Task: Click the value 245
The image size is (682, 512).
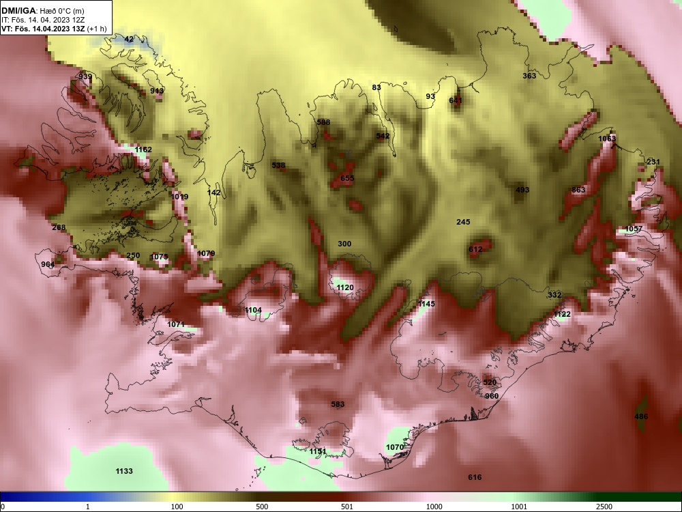Action: (463, 222)
